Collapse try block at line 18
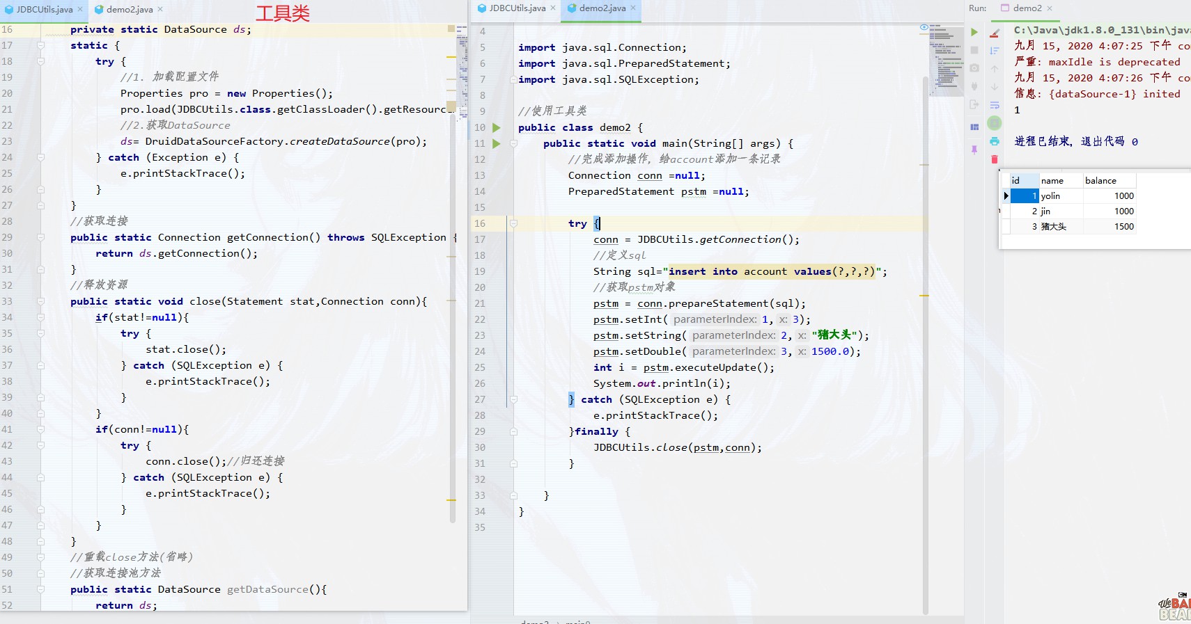This screenshot has width=1191, height=624. (40, 61)
